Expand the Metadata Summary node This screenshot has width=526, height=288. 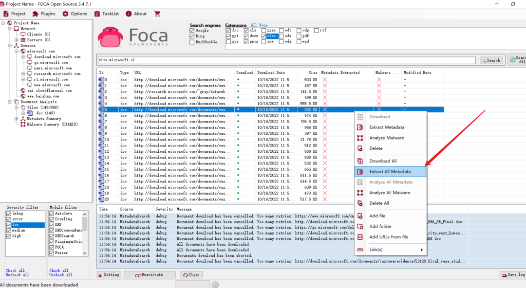click(x=17, y=119)
